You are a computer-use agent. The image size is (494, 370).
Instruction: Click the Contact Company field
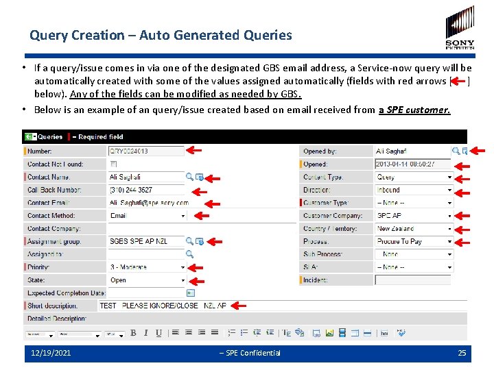(x=202, y=228)
